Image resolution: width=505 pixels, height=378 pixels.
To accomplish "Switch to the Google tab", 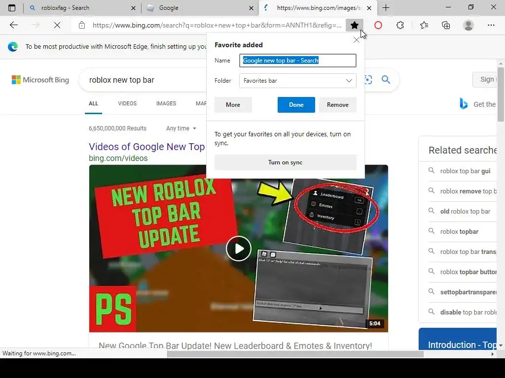I will point(200,8).
